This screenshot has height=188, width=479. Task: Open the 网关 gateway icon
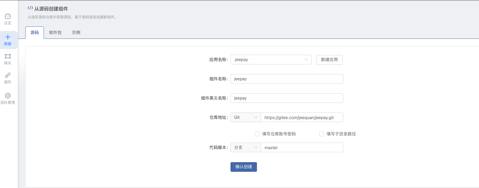(8, 57)
